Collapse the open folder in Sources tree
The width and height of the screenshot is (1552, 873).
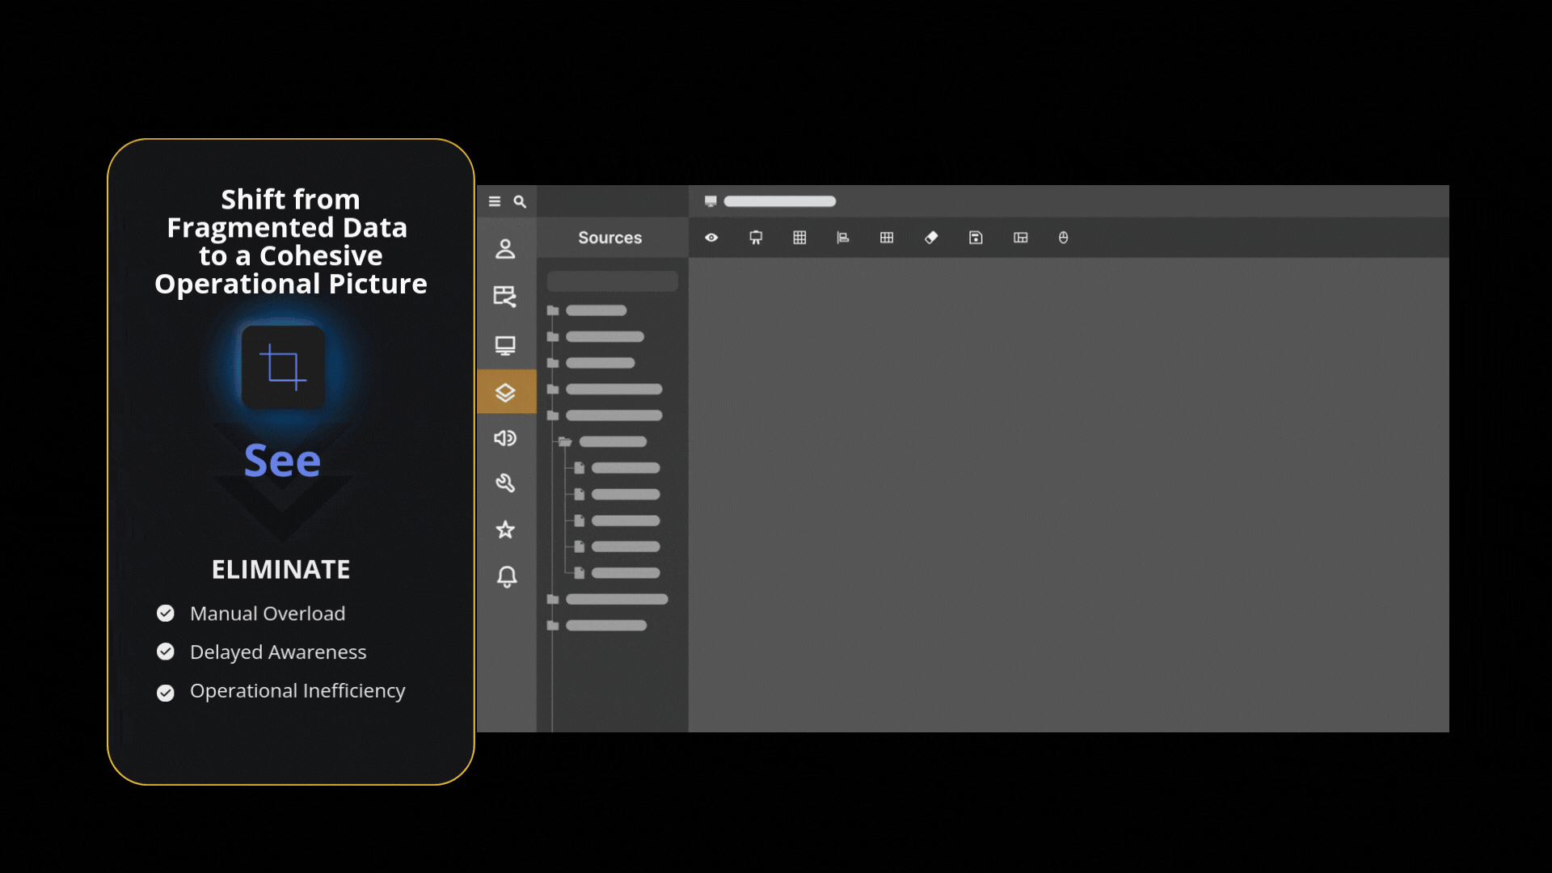click(x=565, y=442)
